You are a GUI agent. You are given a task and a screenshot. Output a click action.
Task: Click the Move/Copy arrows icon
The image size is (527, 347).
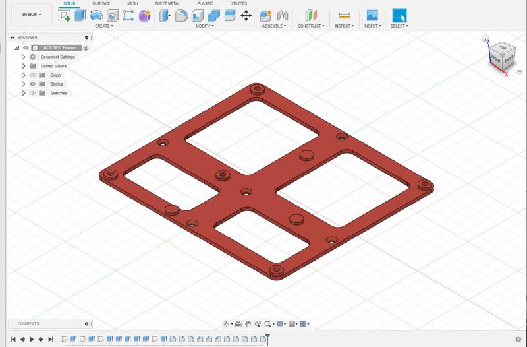246,15
